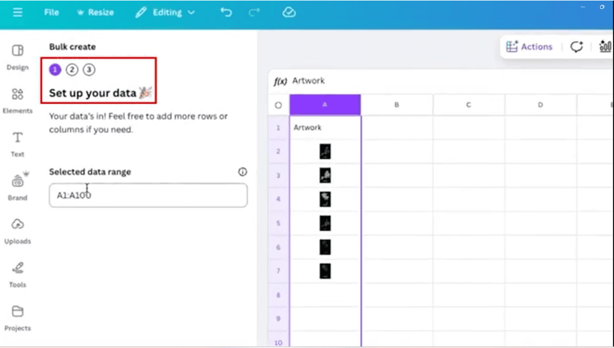Go to step 2 of Bulk create
Image resolution: width=614 pixels, height=348 pixels.
pyautogui.click(x=72, y=70)
